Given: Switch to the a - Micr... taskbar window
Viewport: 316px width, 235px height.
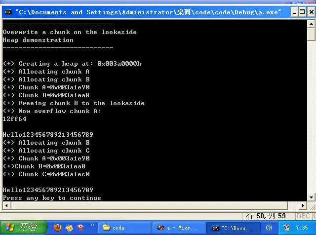Looking at the screenshot, I should pos(179,228).
